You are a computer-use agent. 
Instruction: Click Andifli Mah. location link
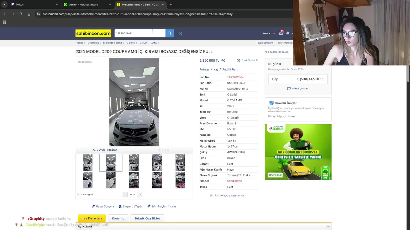click(230, 69)
